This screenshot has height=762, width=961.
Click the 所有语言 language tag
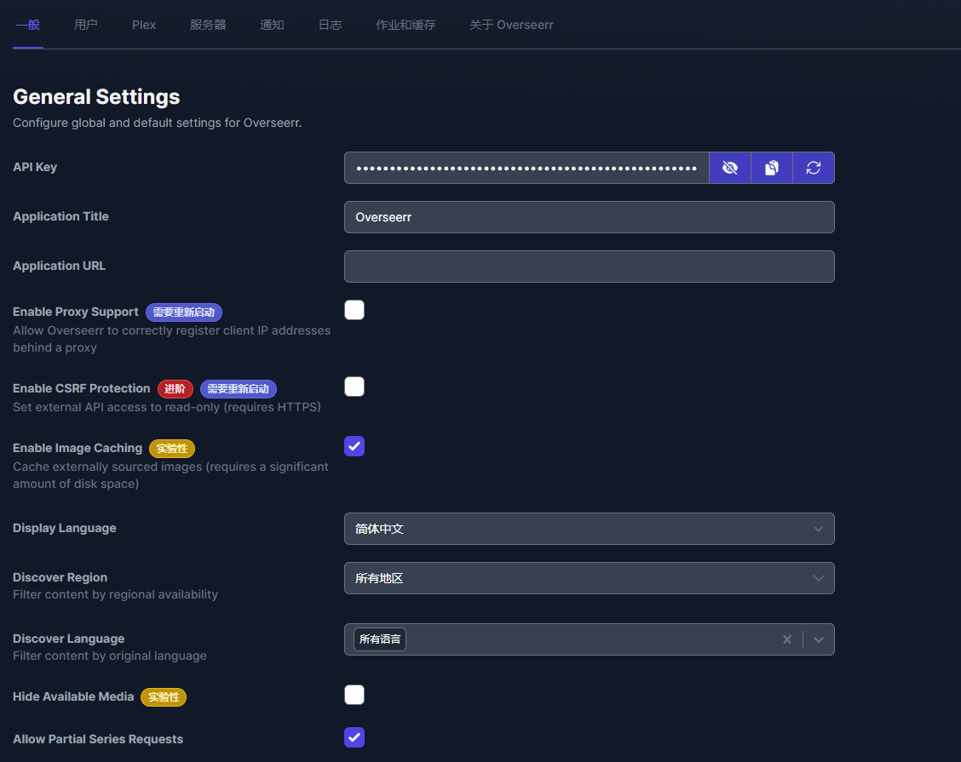point(380,639)
